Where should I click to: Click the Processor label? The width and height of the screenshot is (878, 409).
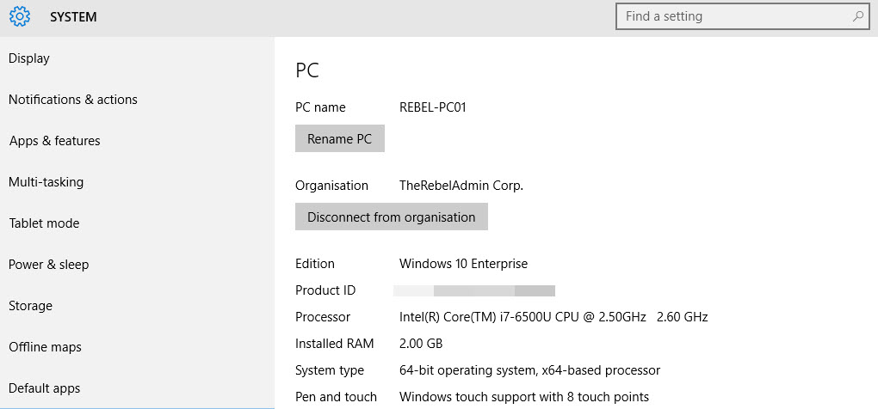coord(323,317)
